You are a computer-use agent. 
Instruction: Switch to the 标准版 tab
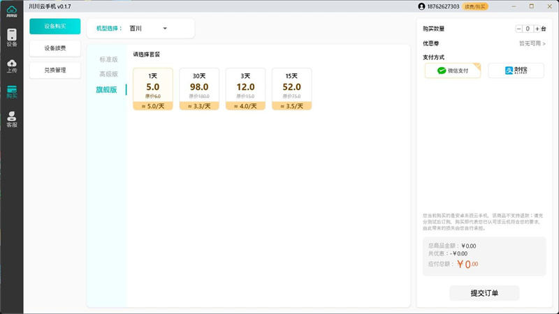(108, 59)
